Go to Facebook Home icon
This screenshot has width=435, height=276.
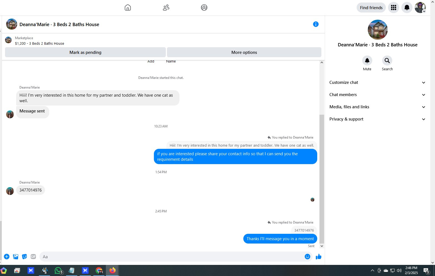pyautogui.click(x=128, y=7)
